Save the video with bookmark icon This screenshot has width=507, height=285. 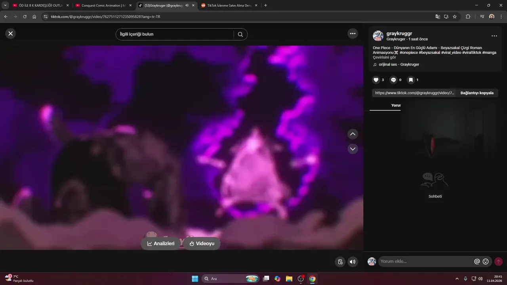(x=411, y=80)
